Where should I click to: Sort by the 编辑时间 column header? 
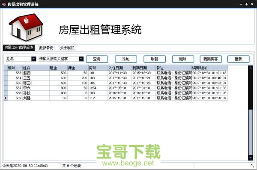(209, 68)
